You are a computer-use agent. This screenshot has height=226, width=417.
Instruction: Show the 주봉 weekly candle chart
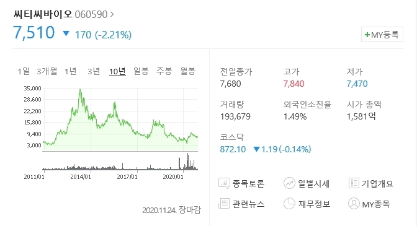164,71
